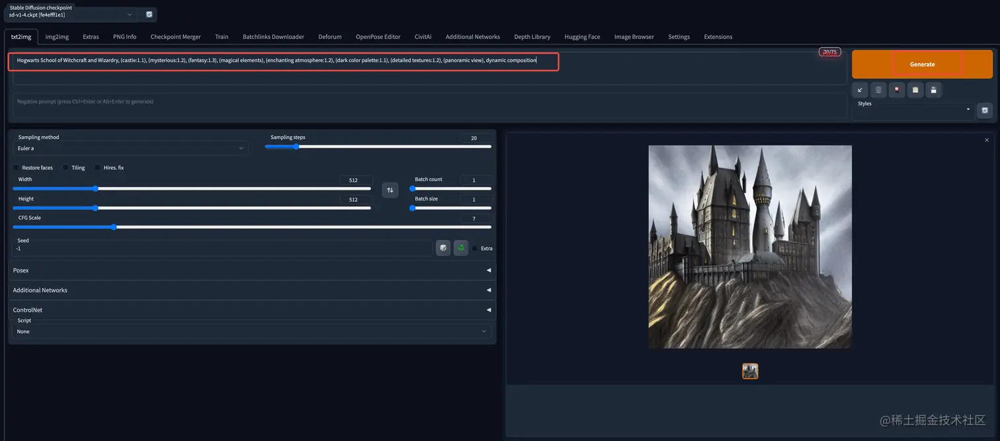Open the Image Browser tab
Viewport: 1000px width, 441px height.
coord(634,37)
